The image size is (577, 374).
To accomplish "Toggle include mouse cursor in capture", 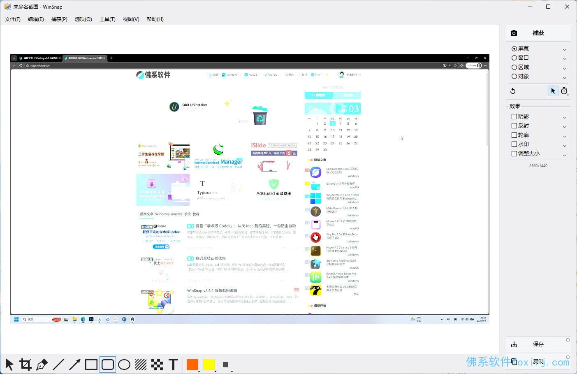I will tap(553, 91).
